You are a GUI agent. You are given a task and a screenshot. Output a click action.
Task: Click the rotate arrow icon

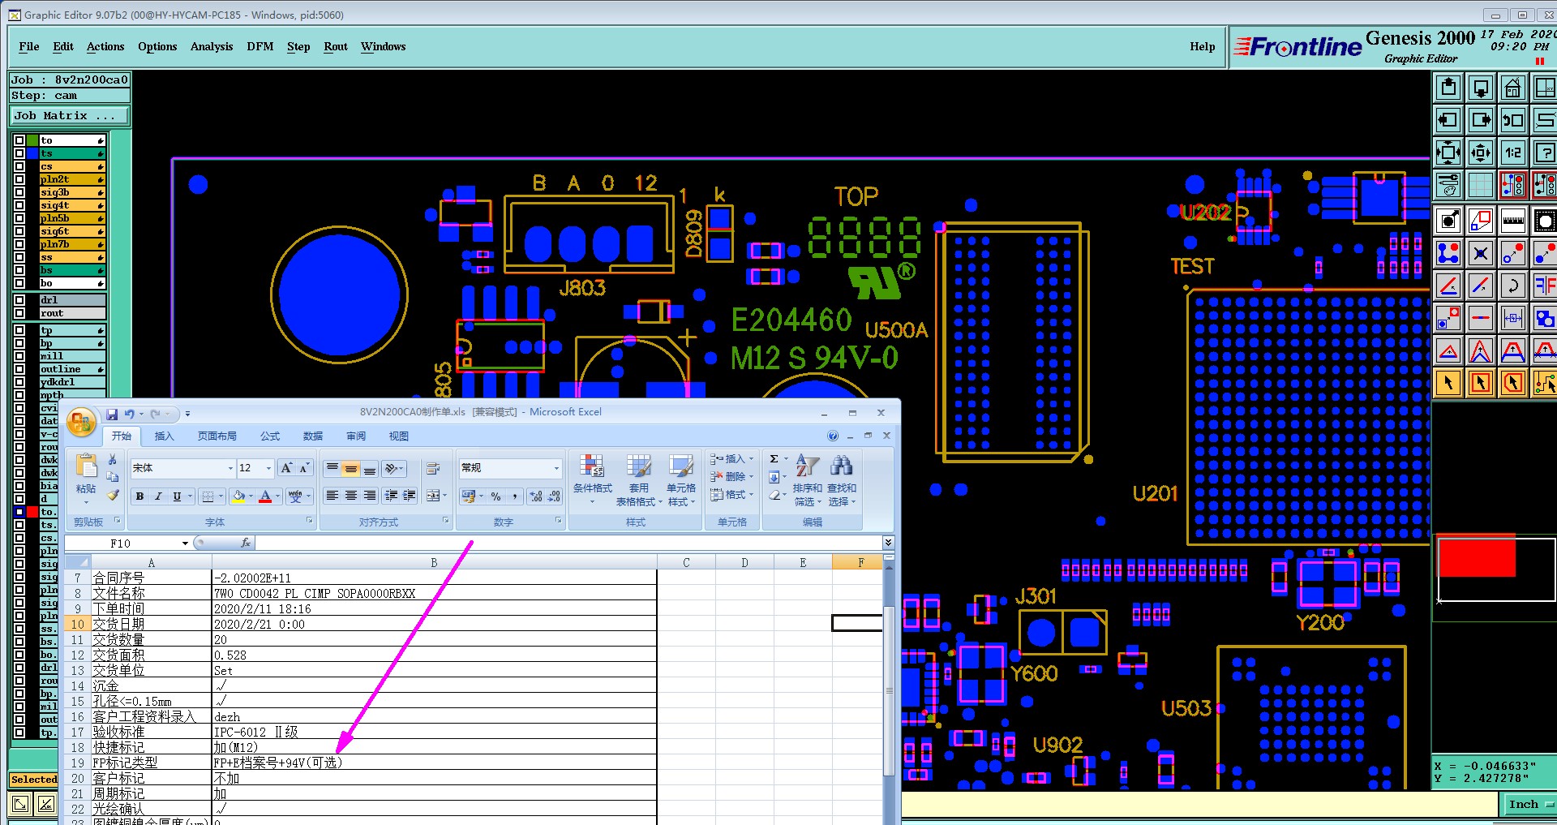[1512, 286]
